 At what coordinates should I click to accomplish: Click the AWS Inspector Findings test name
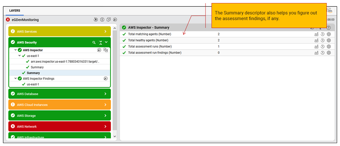[x=39, y=78]
